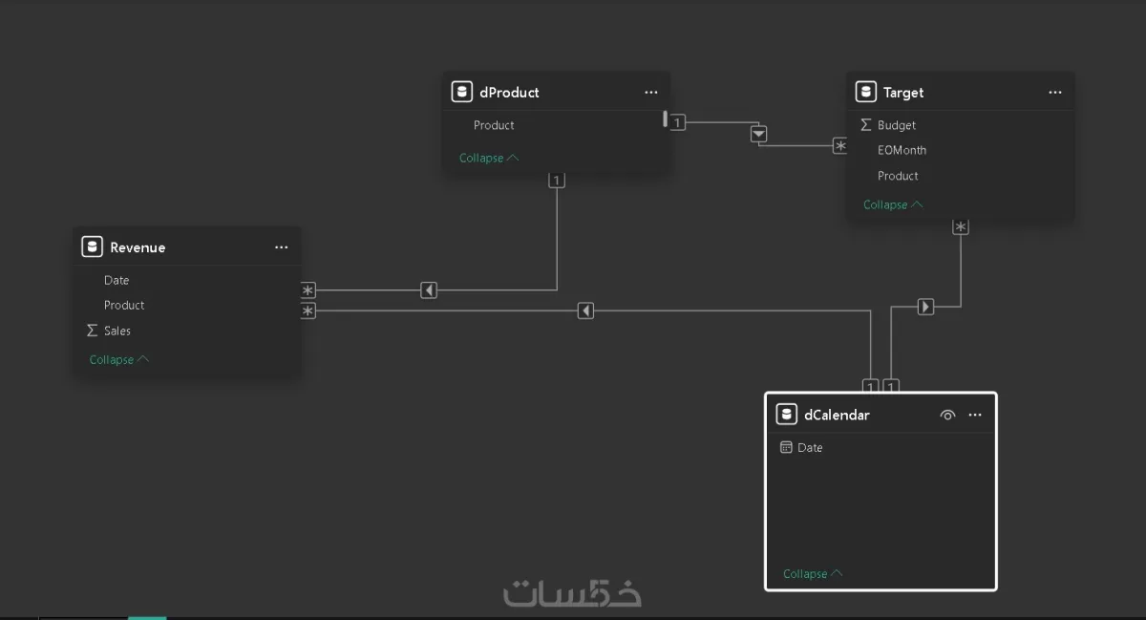The image size is (1146, 620).
Task: Select the Product field inside the Revenue table
Action: [123, 305]
